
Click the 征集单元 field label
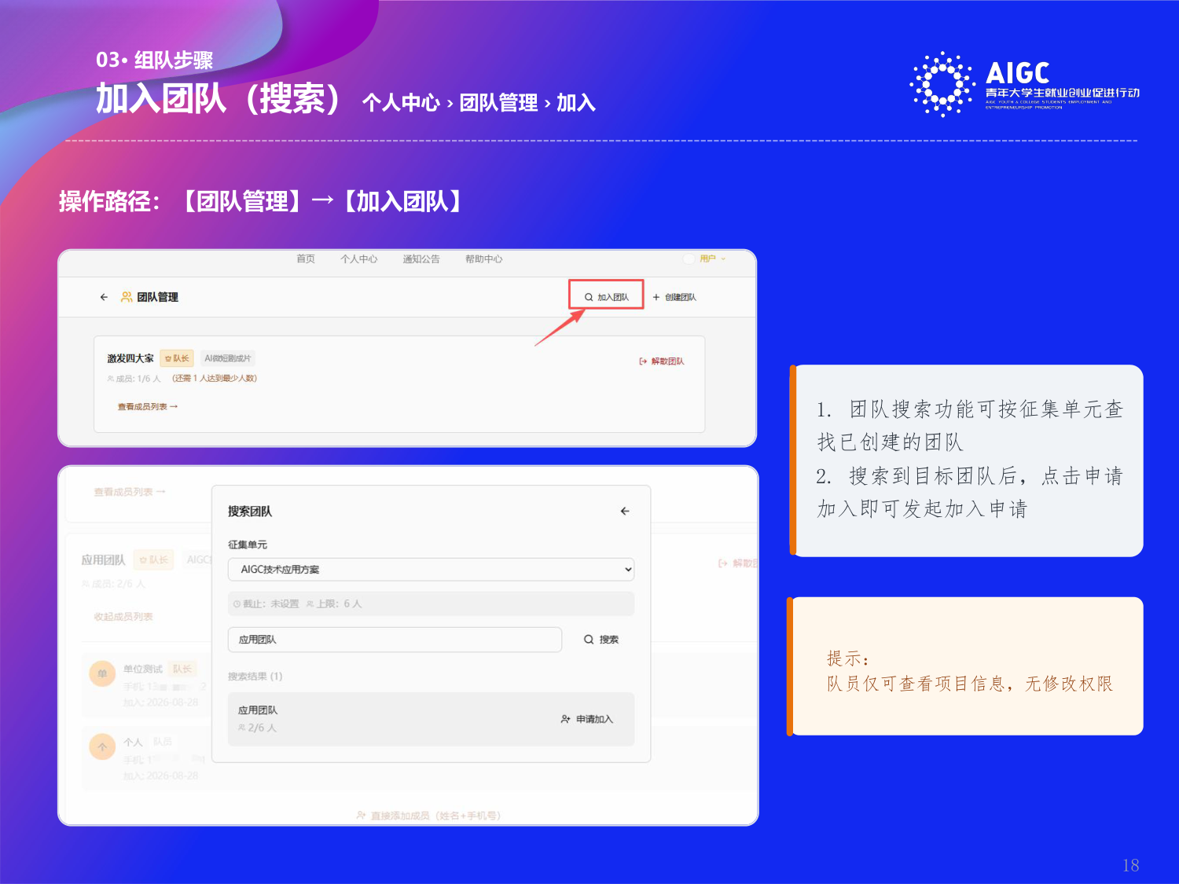pos(248,545)
